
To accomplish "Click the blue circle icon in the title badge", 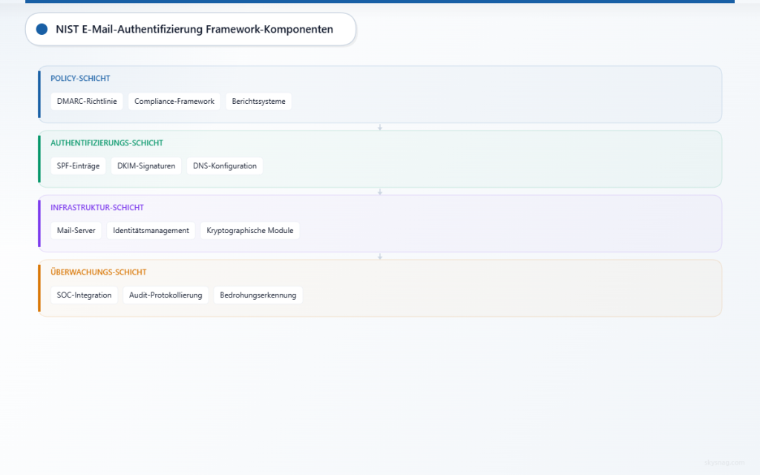I will click(42, 29).
